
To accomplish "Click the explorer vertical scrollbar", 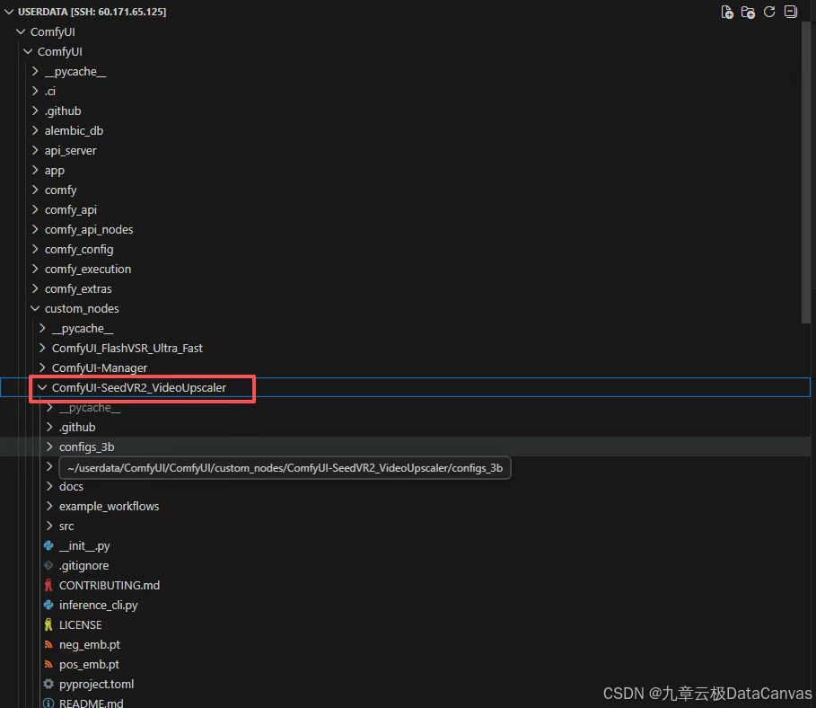I will 806,173.
